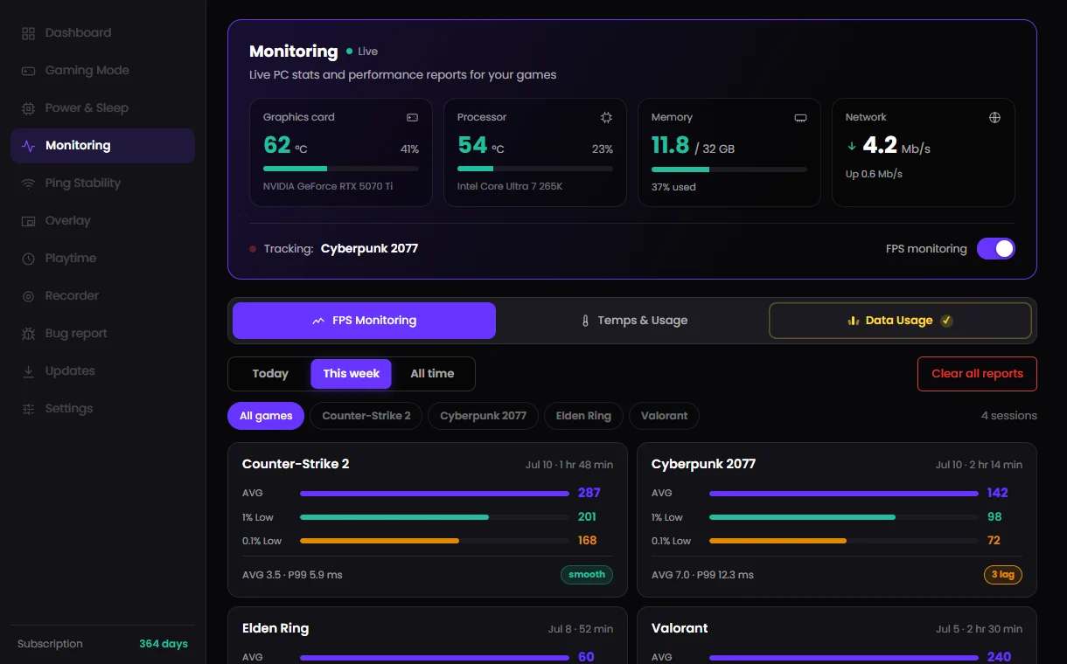
Task: Filter sessions by All games chip
Action: pos(266,416)
